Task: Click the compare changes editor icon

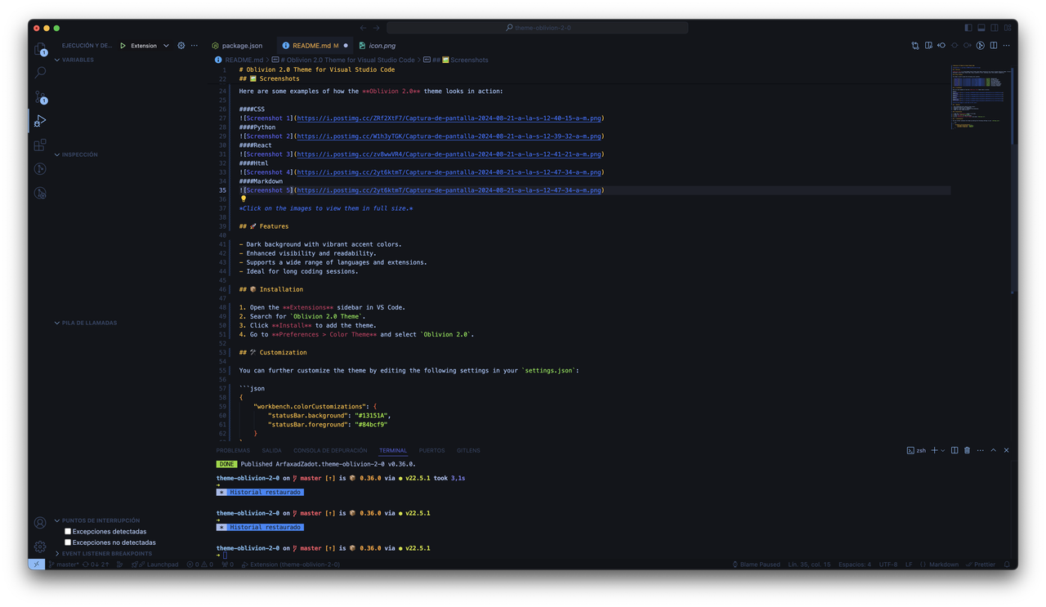Action: pyautogui.click(x=915, y=46)
